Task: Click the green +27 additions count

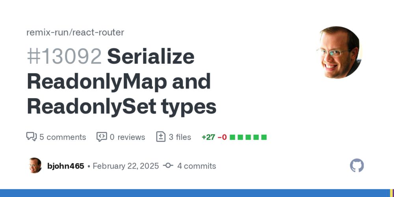Action: pyautogui.click(x=208, y=137)
